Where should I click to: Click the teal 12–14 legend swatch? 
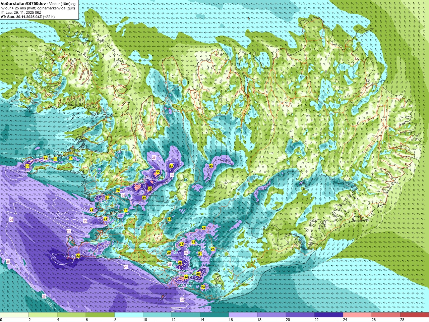tap(186, 315)
